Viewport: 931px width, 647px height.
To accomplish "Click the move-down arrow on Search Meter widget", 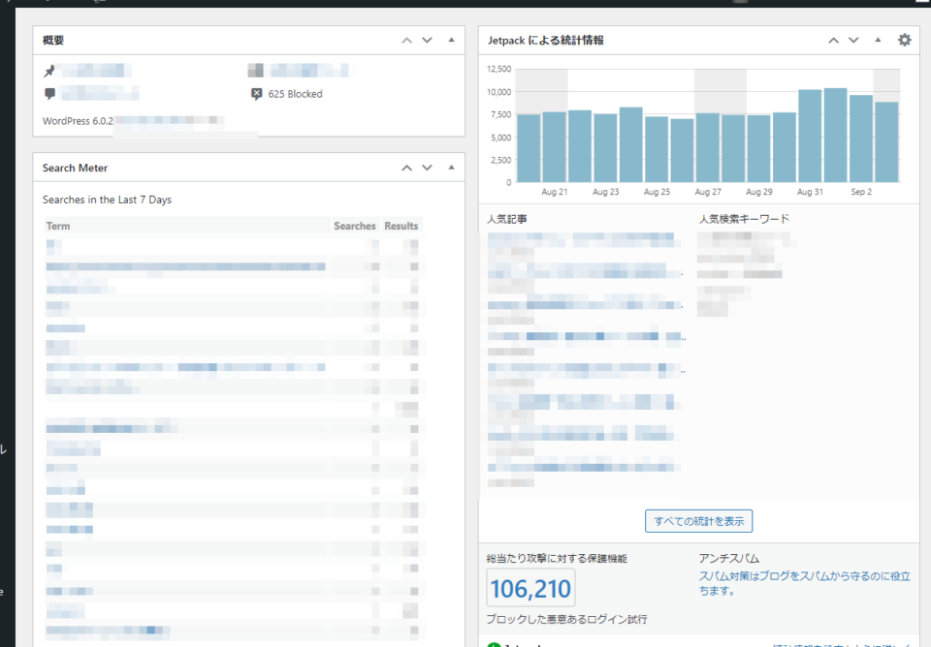I will point(426,168).
